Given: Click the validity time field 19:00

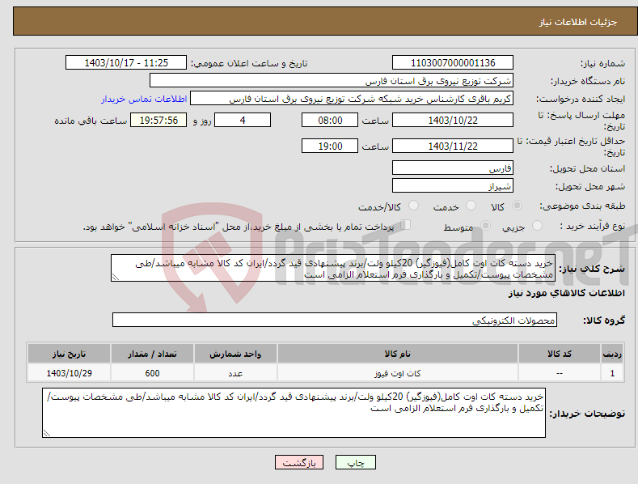Looking at the screenshot, I should click(330, 146).
